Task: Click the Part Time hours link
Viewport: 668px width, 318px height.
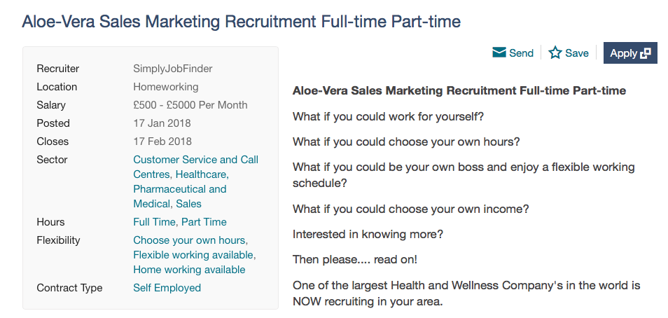Action: point(204,222)
